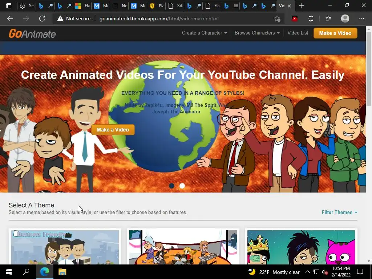
Task: Open File Explorer from taskbar
Action: tap(62, 272)
